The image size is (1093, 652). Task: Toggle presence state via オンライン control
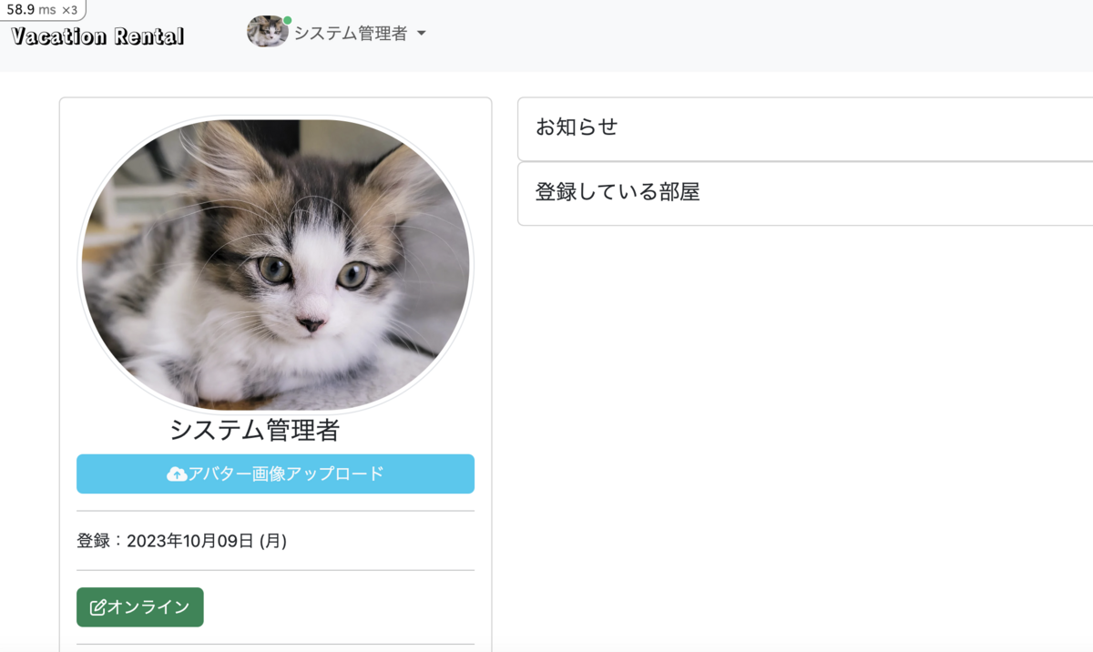[x=139, y=606]
